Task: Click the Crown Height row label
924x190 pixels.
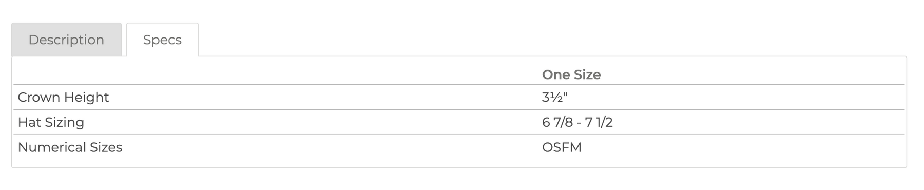Action: 63,97
